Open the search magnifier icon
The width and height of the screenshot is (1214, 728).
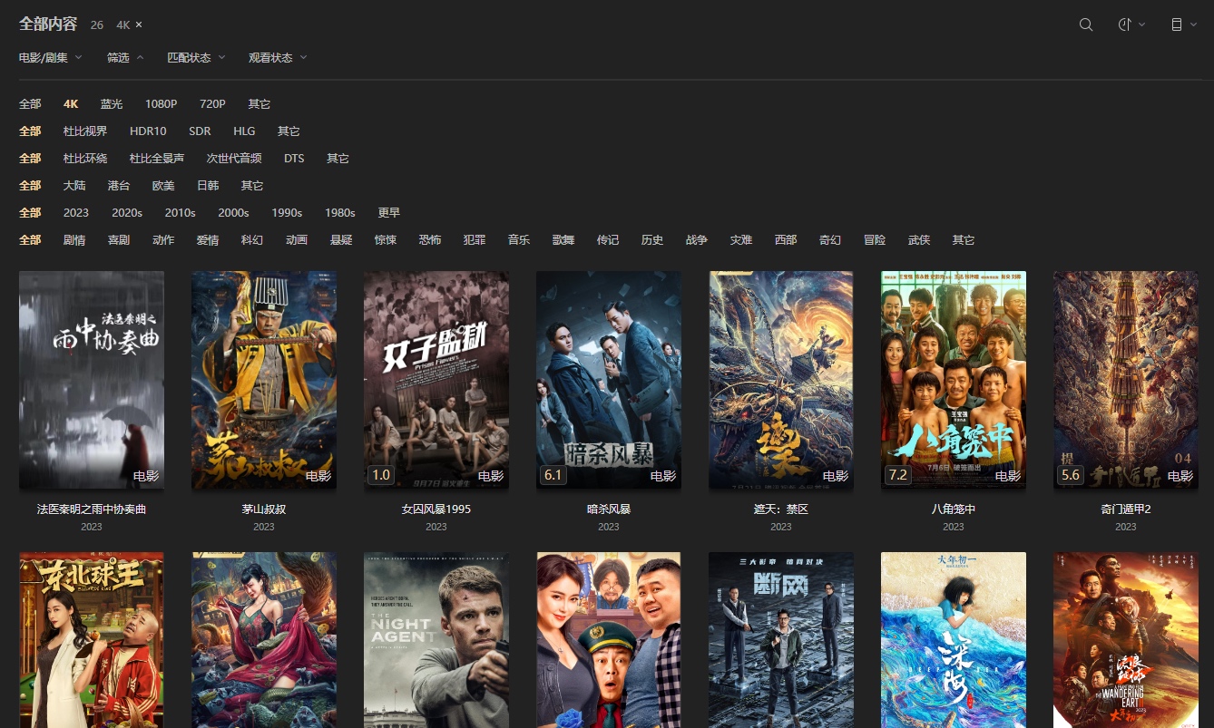(x=1085, y=24)
